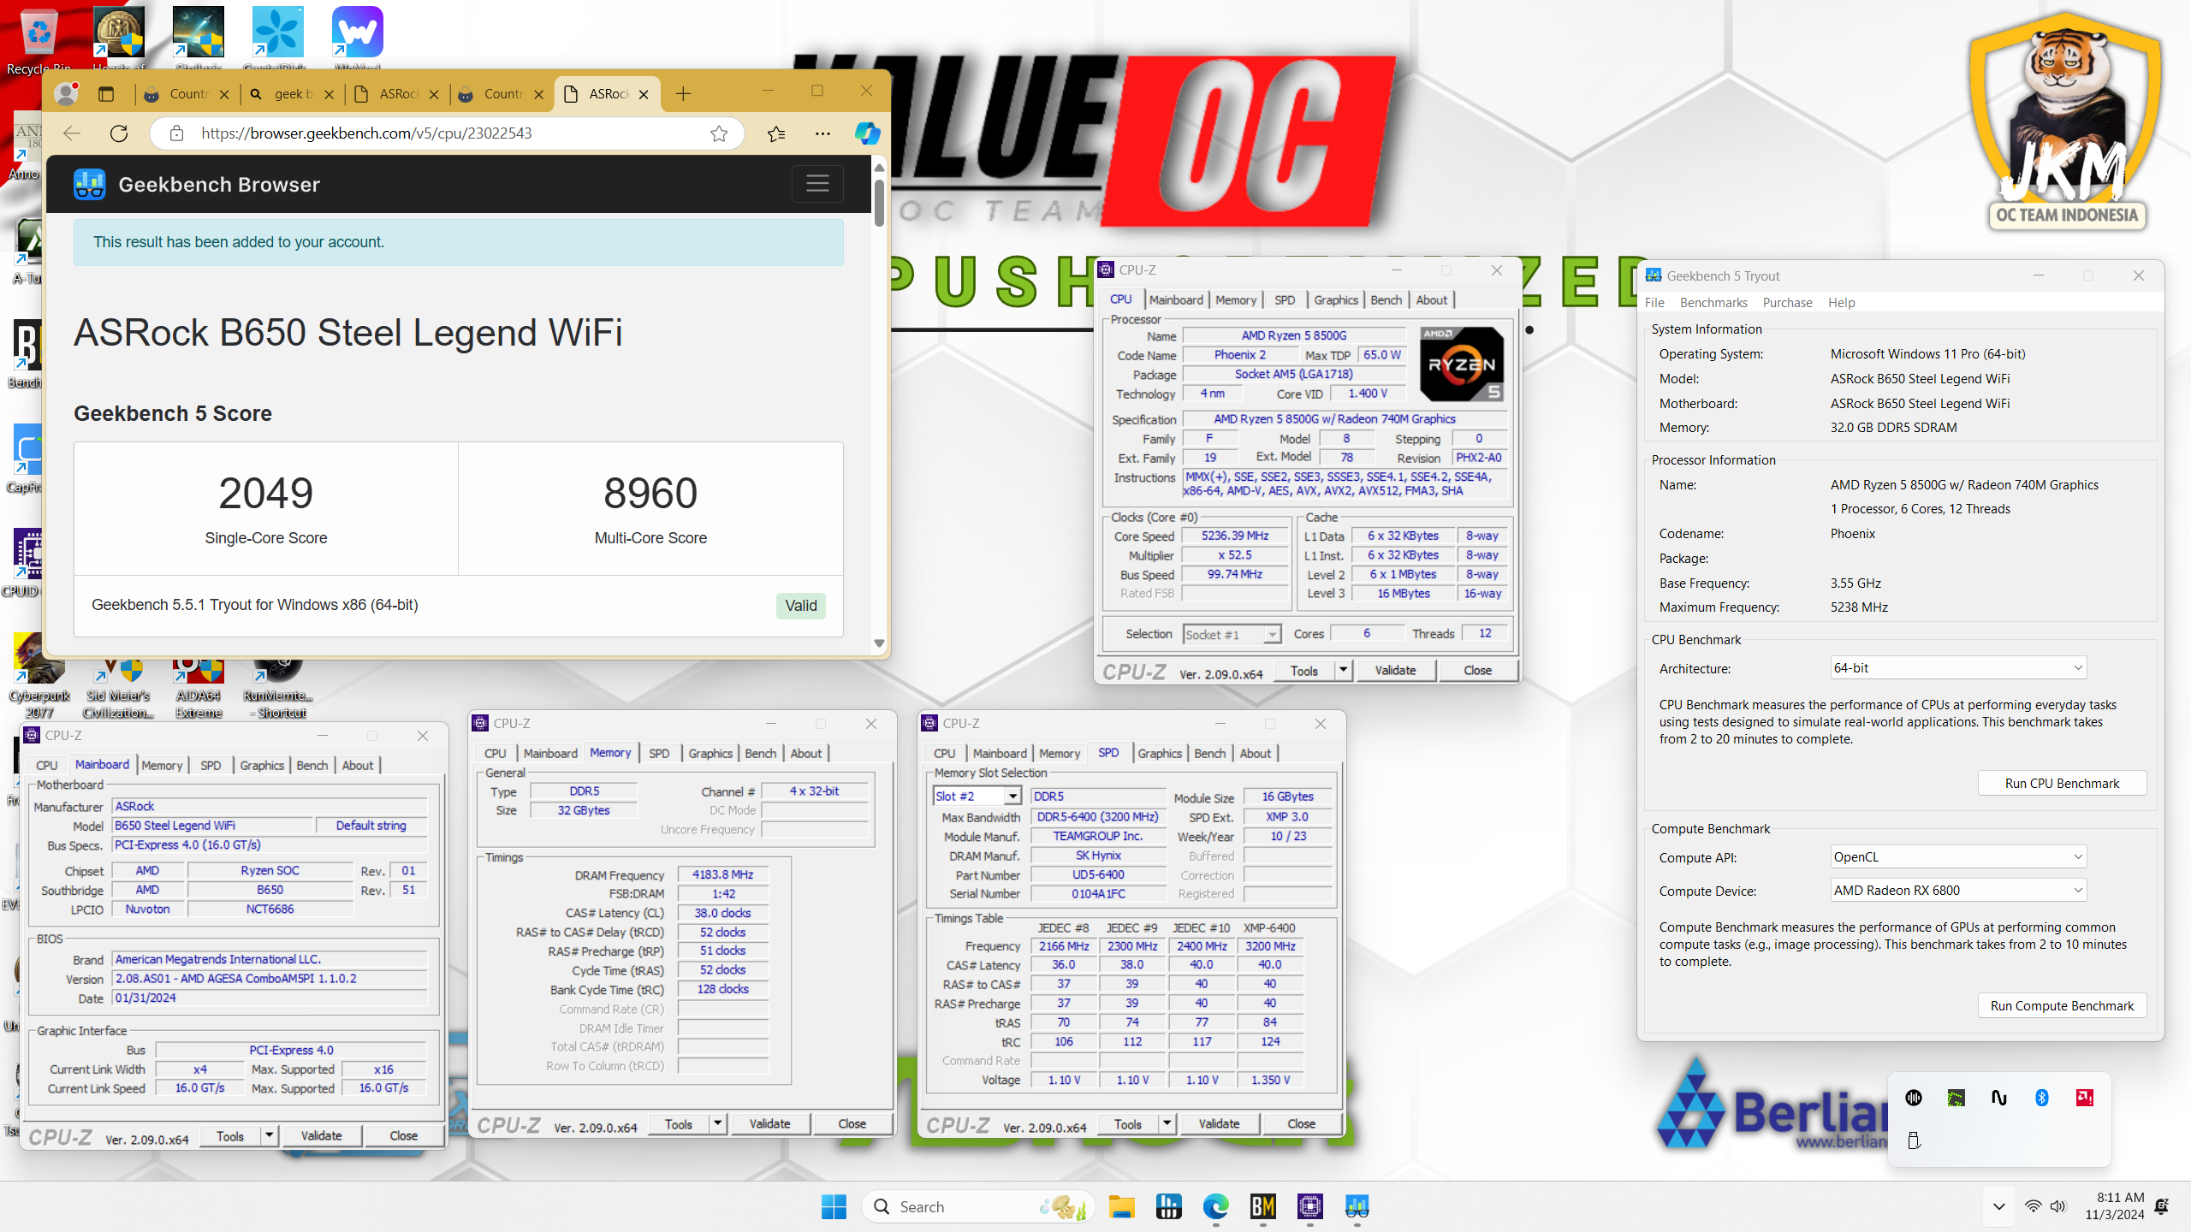Open Compute Device AMD Radeon RX 6800 dropdown
2191x1232 pixels.
click(x=1958, y=891)
